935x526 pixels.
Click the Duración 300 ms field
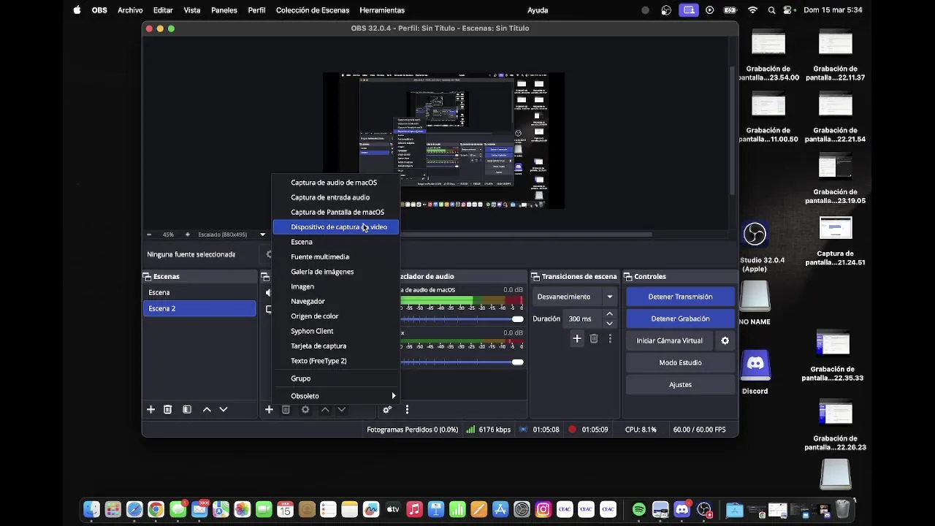coord(582,319)
